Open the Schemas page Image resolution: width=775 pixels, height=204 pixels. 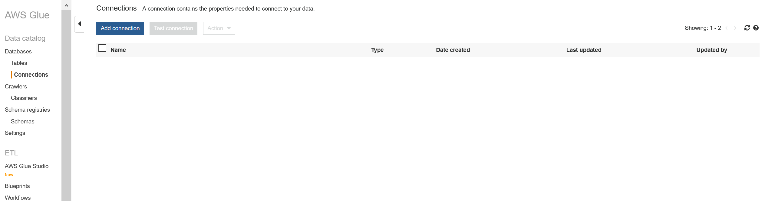coord(22,122)
